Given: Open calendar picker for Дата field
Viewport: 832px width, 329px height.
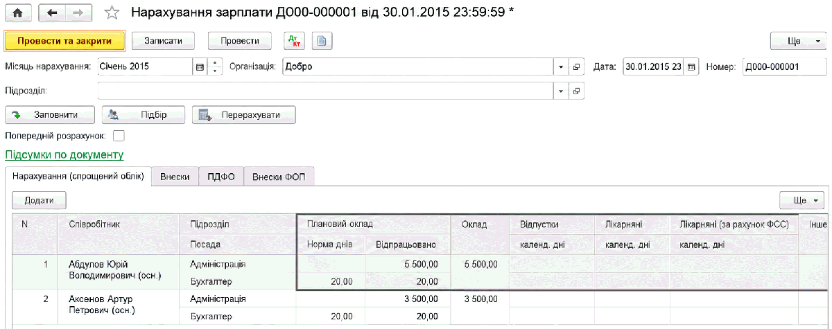Looking at the screenshot, I should (691, 67).
